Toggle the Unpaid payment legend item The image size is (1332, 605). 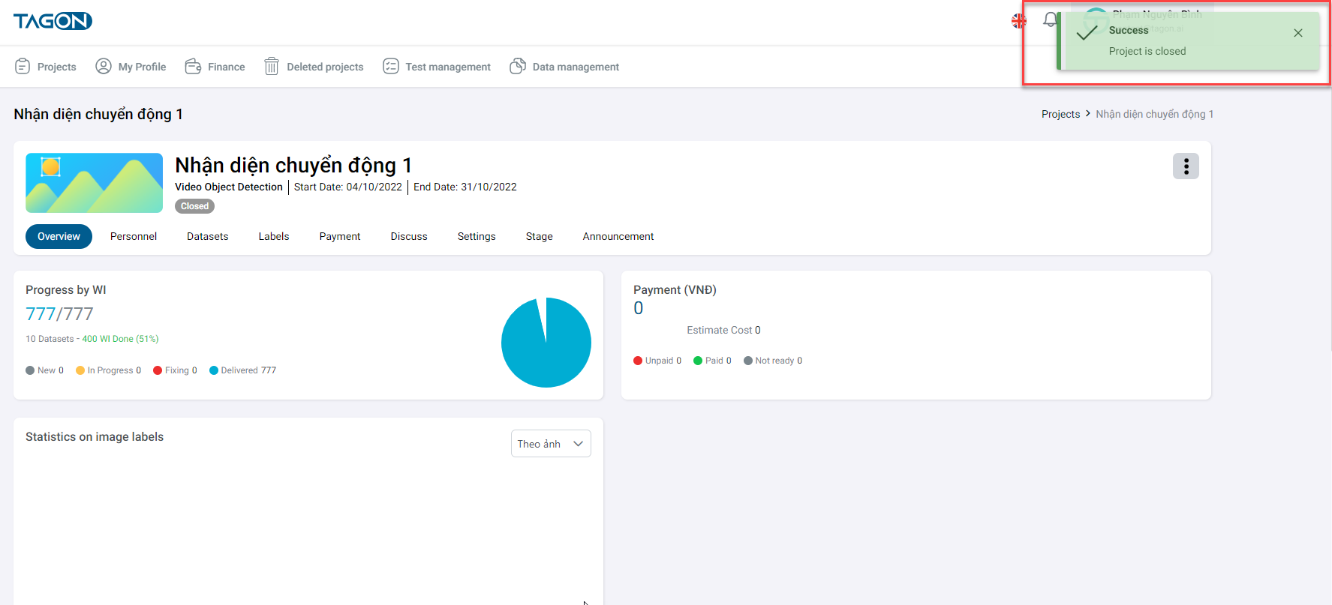[657, 361]
